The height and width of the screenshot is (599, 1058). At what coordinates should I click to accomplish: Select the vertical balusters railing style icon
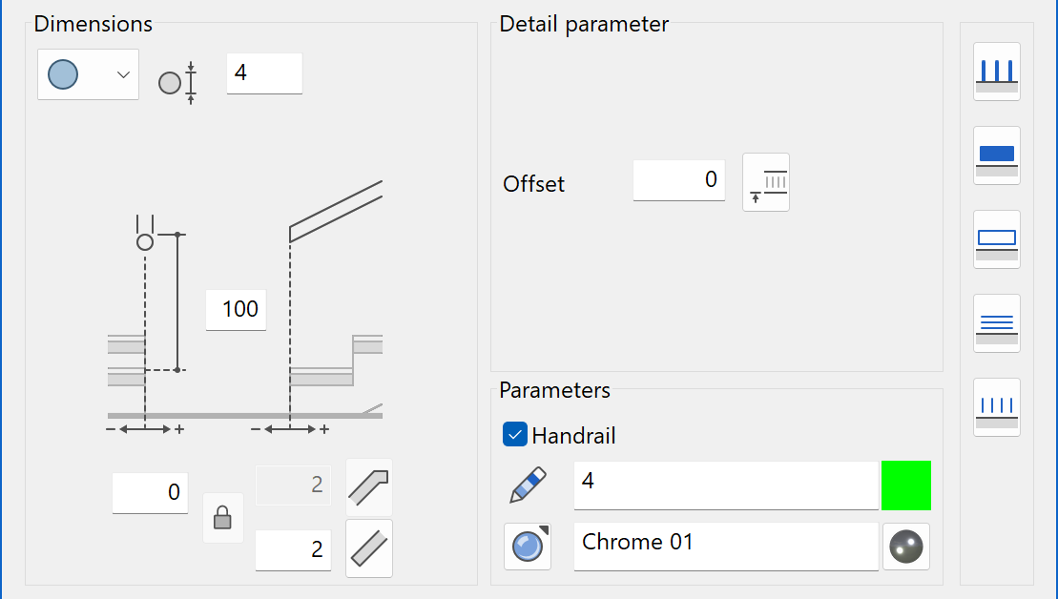point(997,72)
